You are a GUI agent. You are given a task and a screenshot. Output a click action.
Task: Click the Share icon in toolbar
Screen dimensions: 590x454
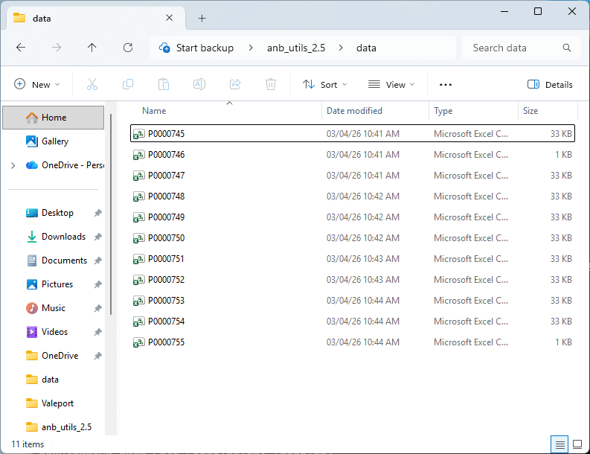click(x=235, y=84)
